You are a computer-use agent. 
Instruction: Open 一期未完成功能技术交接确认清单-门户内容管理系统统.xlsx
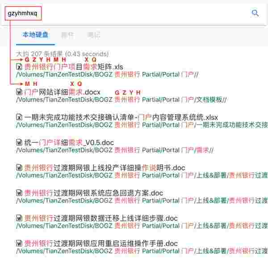tap(121, 117)
